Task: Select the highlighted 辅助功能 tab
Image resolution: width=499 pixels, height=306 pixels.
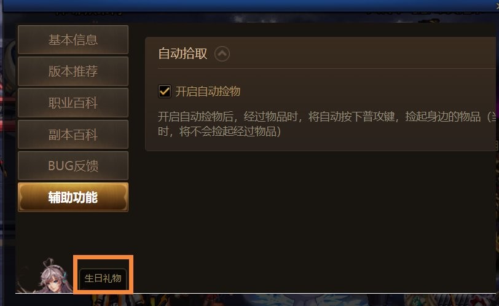Action: (73, 197)
